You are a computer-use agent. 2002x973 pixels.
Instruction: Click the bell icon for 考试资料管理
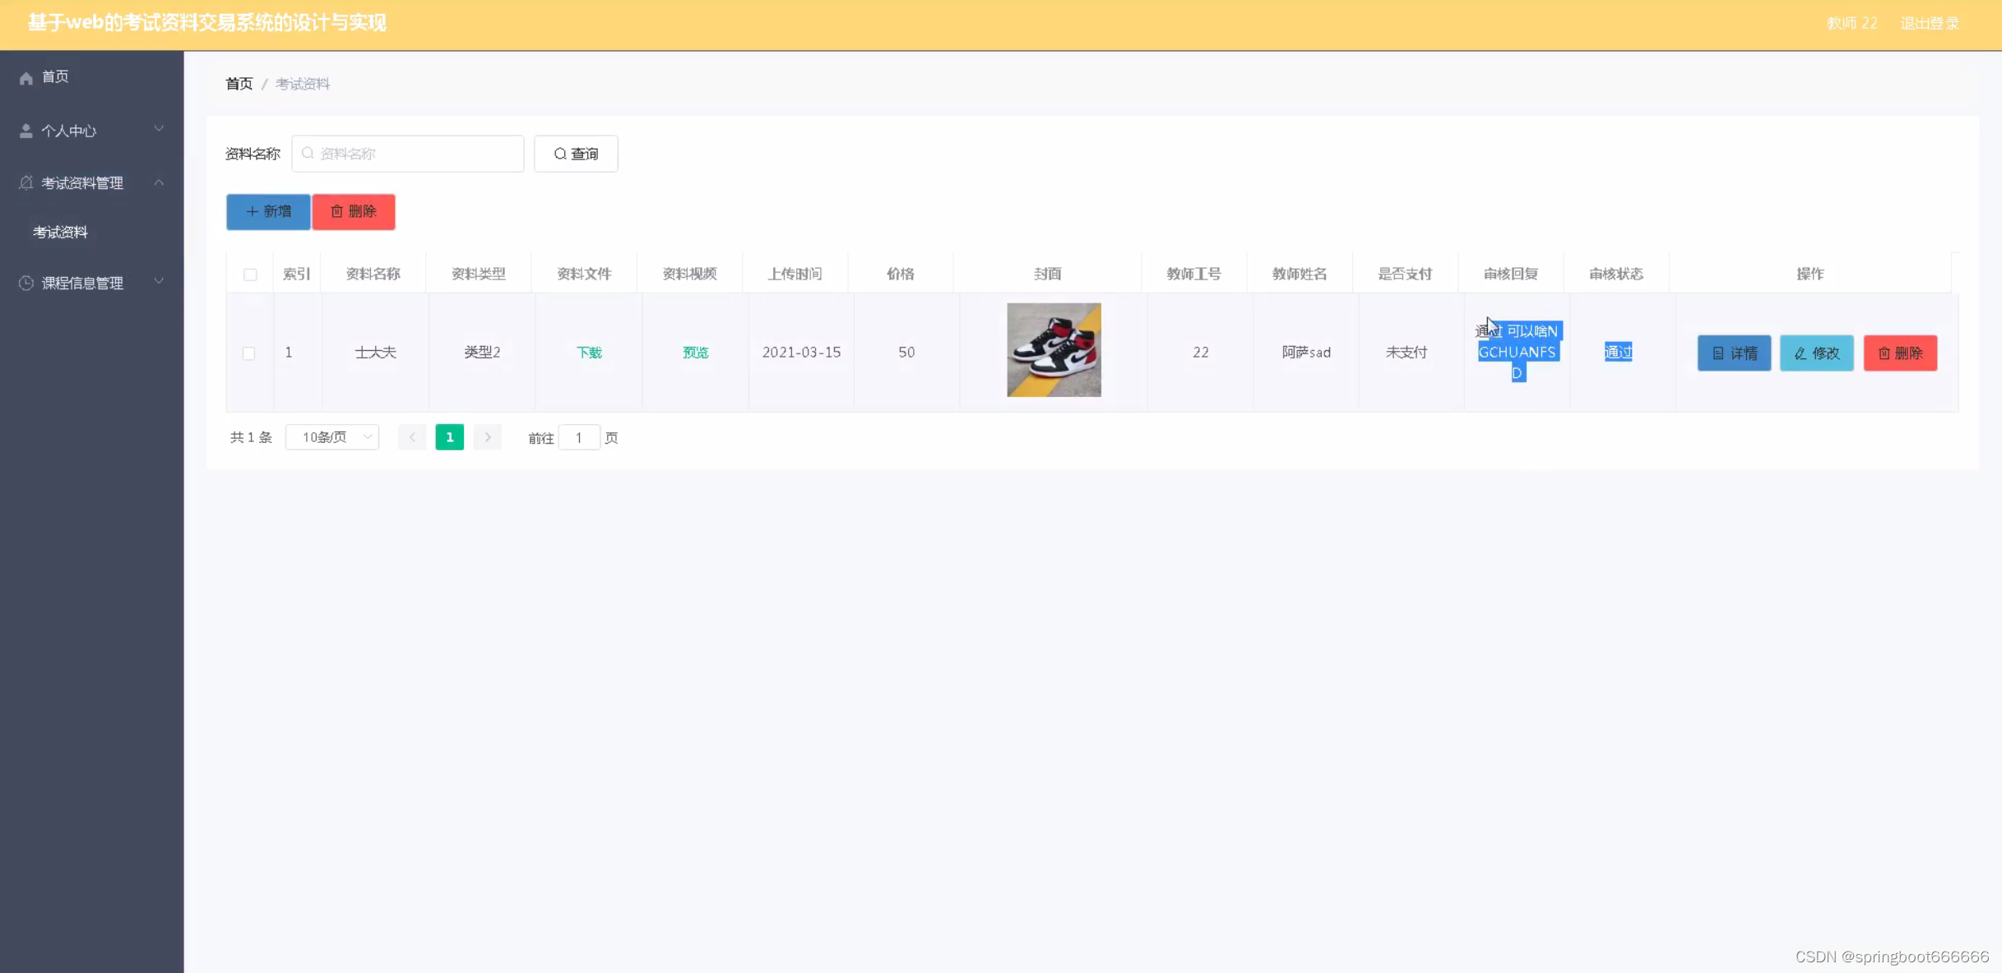[26, 182]
